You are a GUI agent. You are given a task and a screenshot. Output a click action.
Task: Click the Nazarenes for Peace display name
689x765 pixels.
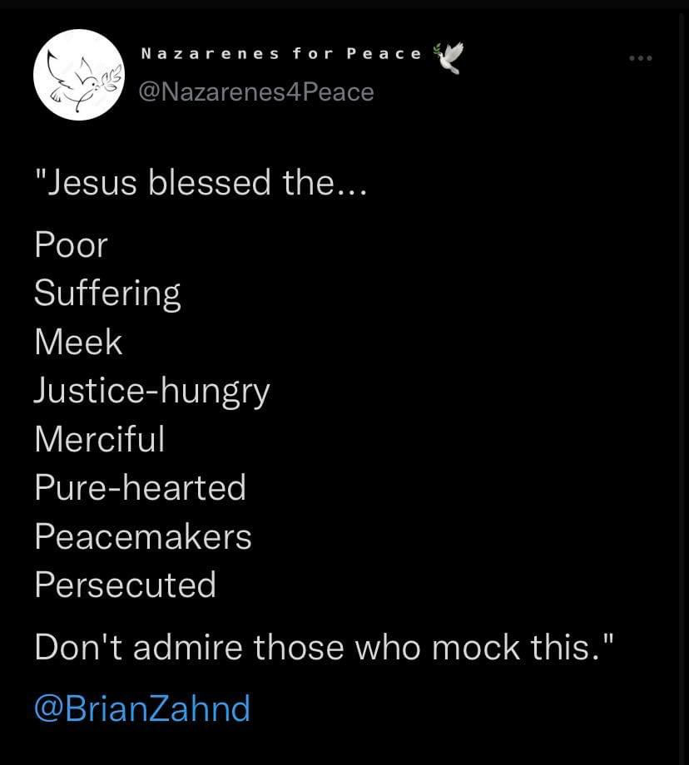pyautogui.click(x=281, y=54)
